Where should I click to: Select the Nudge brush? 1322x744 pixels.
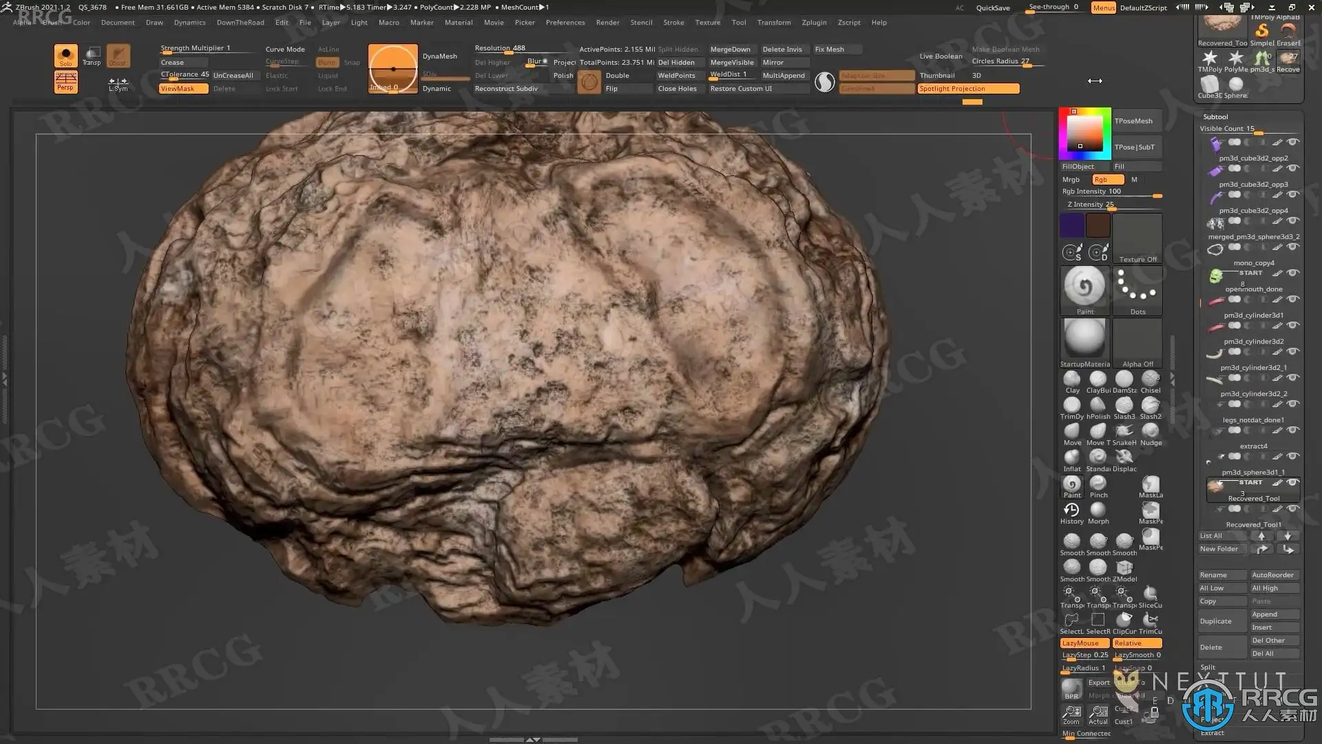[1151, 434]
